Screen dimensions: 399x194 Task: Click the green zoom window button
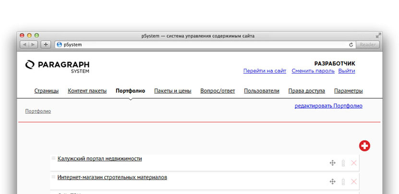36,36
